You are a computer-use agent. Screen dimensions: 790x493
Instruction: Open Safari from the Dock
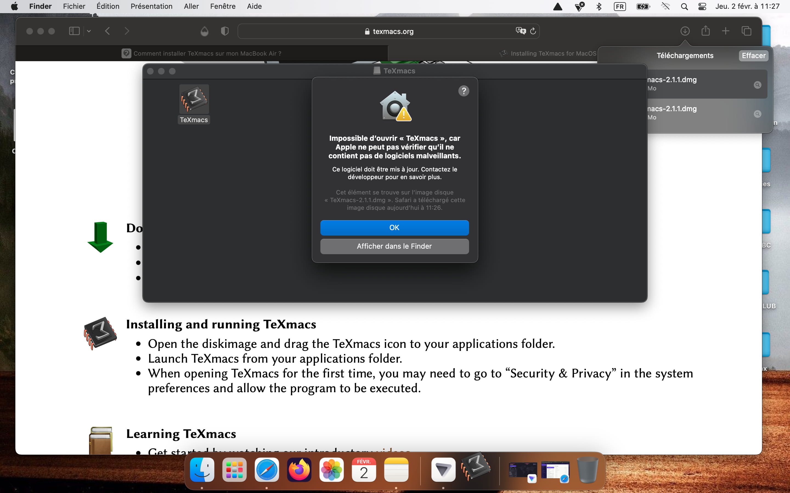267,470
